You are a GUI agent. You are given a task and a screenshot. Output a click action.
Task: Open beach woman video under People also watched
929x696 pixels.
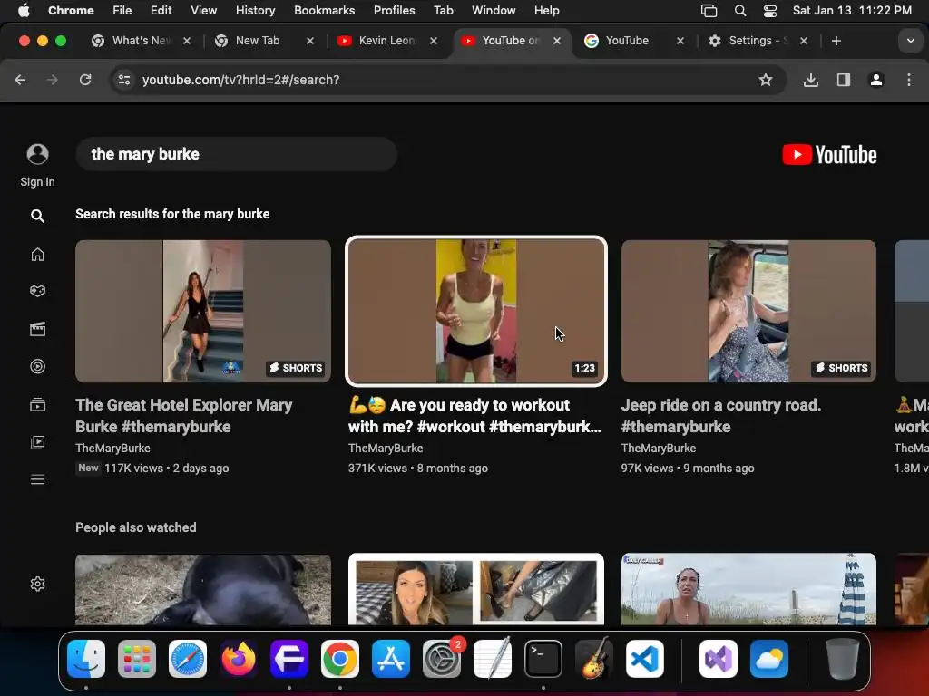(x=748, y=589)
